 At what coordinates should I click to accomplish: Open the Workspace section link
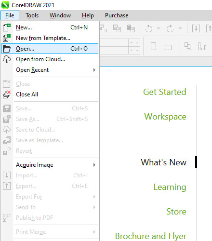[x=165, y=117]
